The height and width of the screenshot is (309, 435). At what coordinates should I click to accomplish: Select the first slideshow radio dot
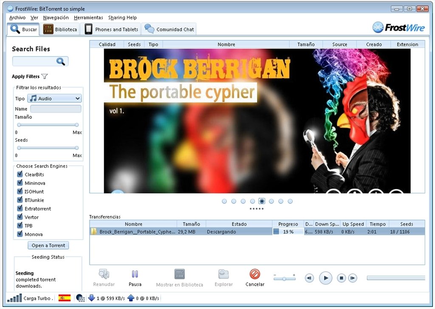click(224, 201)
